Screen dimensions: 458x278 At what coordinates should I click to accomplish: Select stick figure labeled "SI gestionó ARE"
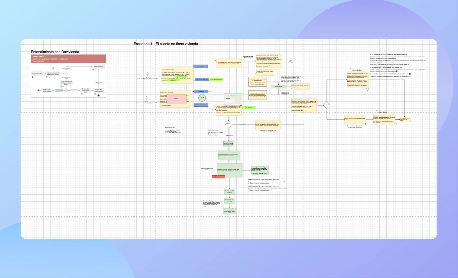pos(147,100)
